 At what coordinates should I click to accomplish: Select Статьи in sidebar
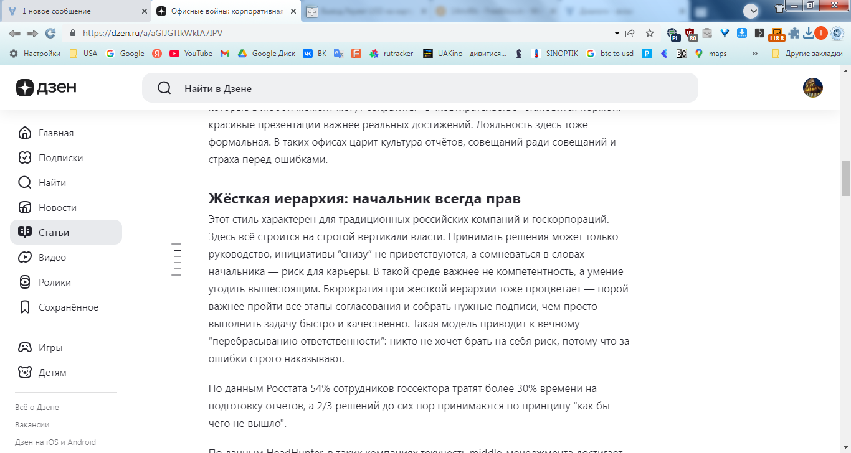click(x=66, y=232)
